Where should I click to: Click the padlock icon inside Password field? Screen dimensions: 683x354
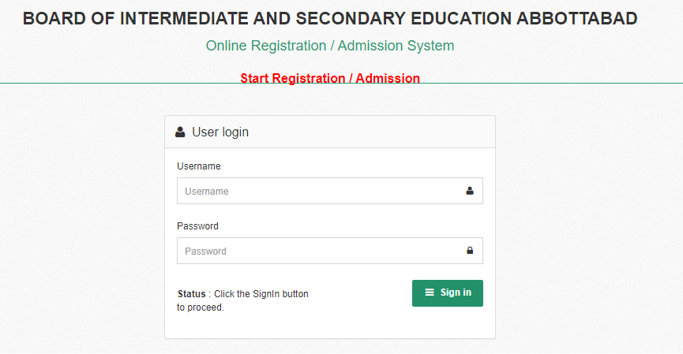470,251
